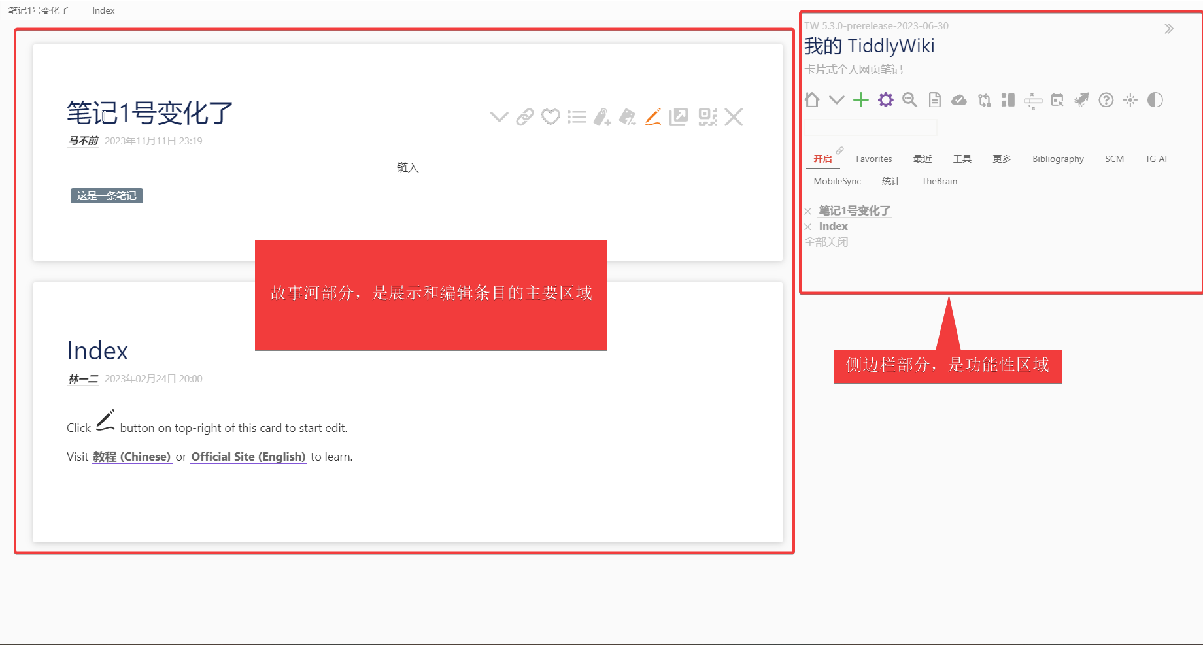Click site title 我的 TiddlyWiki
This screenshot has height=645, width=1203.
pyautogui.click(x=870, y=46)
